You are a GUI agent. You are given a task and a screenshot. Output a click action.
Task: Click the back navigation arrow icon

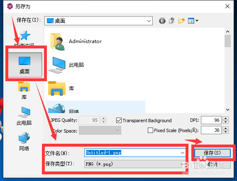tap(162, 21)
